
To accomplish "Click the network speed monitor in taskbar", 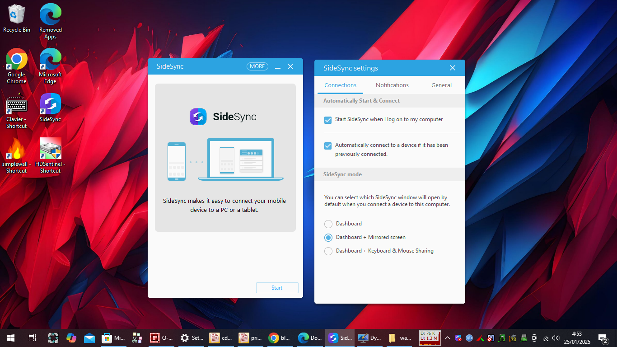I will pyautogui.click(x=430, y=338).
